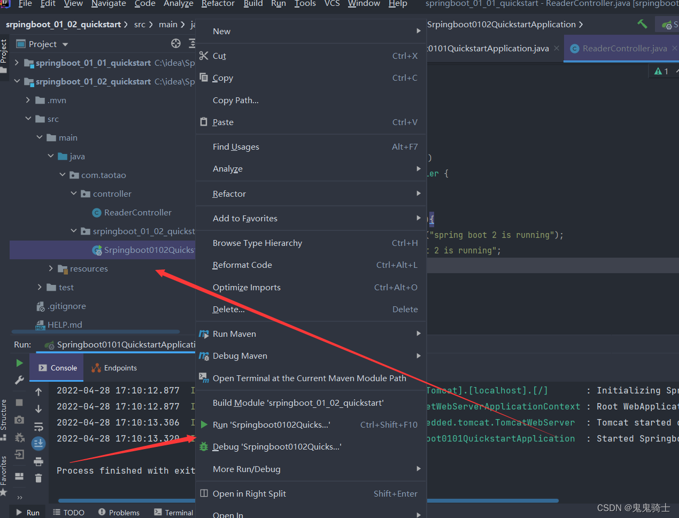
Task: Expand the .mvn folder
Action: 28,100
